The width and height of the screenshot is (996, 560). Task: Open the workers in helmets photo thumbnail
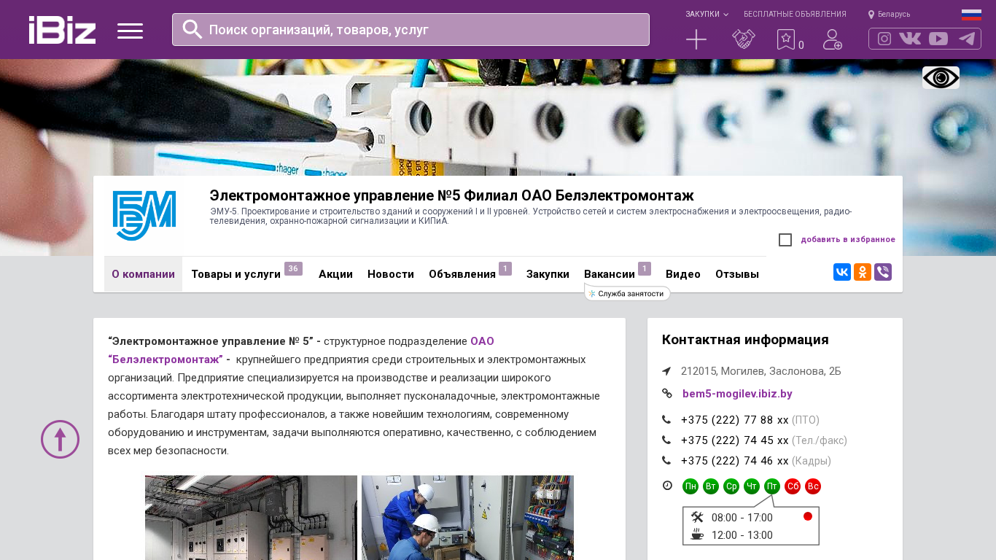click(x=467, y=518)
